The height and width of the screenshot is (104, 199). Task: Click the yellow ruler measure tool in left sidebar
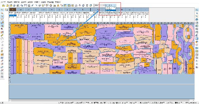[x=2, y=36]
